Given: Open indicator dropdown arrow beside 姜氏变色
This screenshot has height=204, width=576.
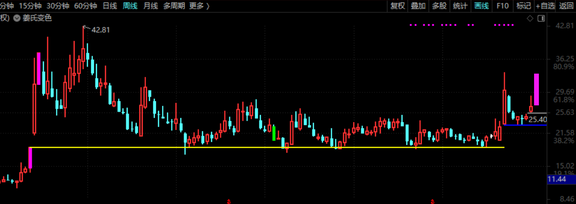Looking at the screenshot, I should pyautogui.click(x=16, y=18).
